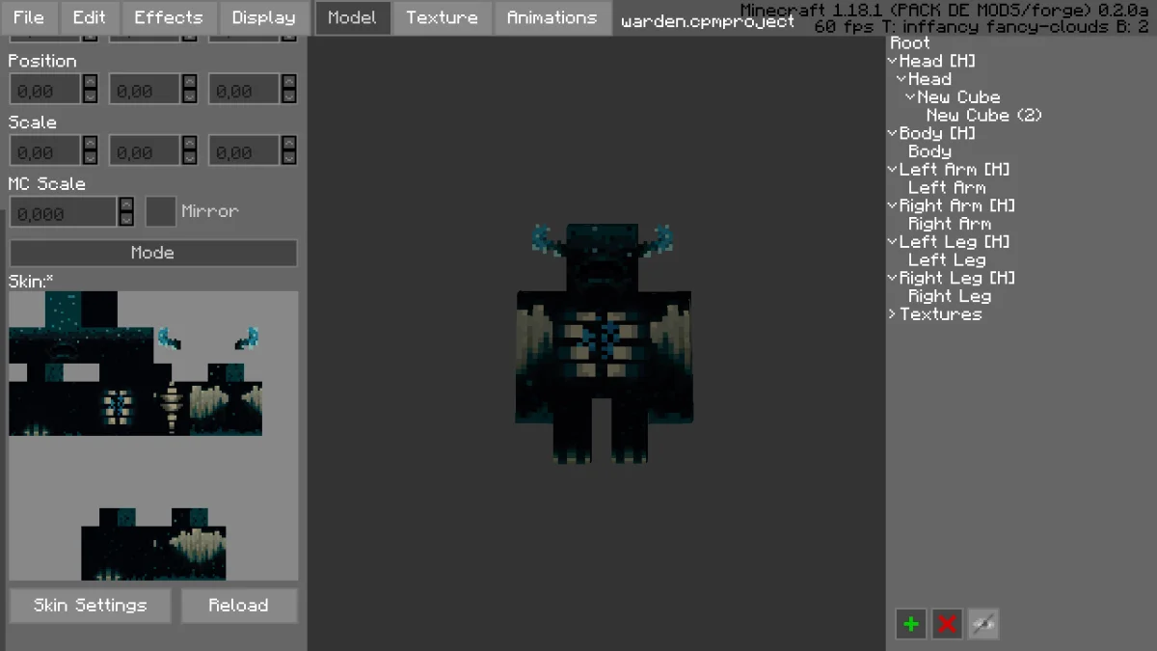Toggle the crossed-out eye visibility icon
The height and width of the screenshot is (651, 1157).
point(983,625)
